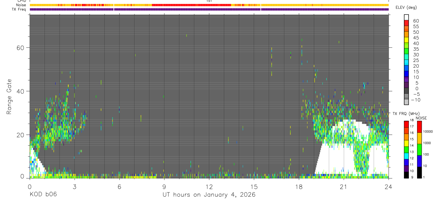Click the "21" tick on the UT hours axis

coord(343,186)
